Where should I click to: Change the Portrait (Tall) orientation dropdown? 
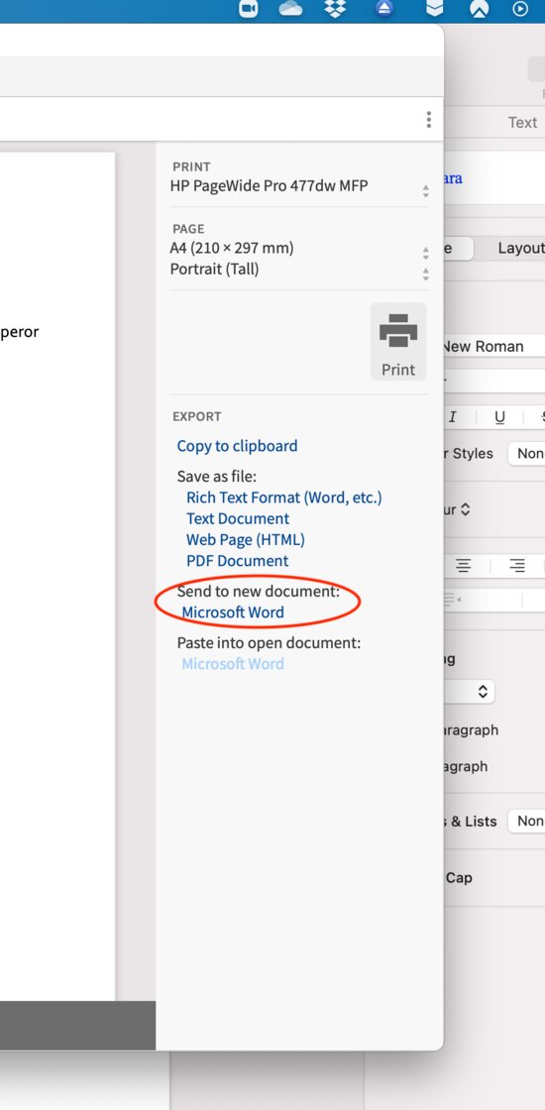[x=298, y=270]
